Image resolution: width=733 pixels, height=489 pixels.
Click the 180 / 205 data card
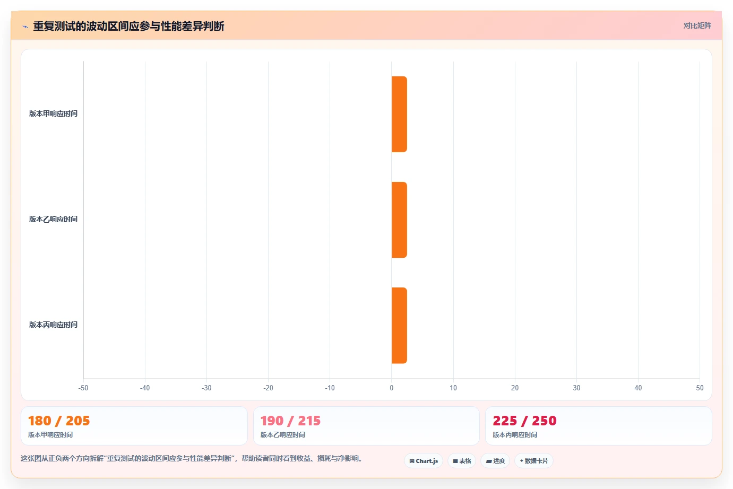134,426
